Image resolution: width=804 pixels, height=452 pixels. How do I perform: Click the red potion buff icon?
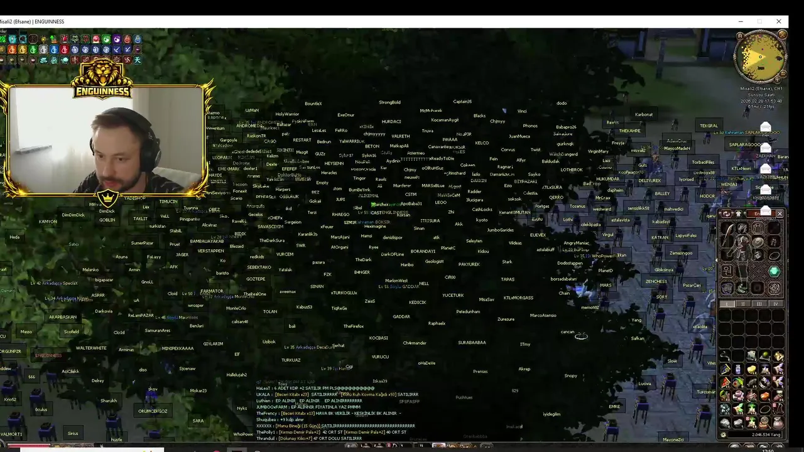click(x=64, y=49)
